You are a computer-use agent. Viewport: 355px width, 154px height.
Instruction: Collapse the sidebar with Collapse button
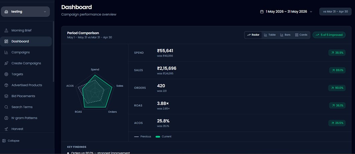pos(11,141)
